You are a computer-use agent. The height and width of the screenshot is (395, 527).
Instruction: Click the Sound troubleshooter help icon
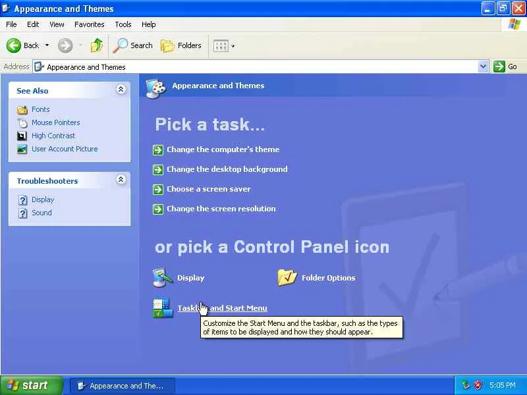[x=22, y=213]
